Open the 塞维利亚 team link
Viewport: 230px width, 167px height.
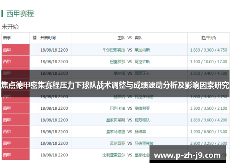pyautogui.click(x=142, y=108)
